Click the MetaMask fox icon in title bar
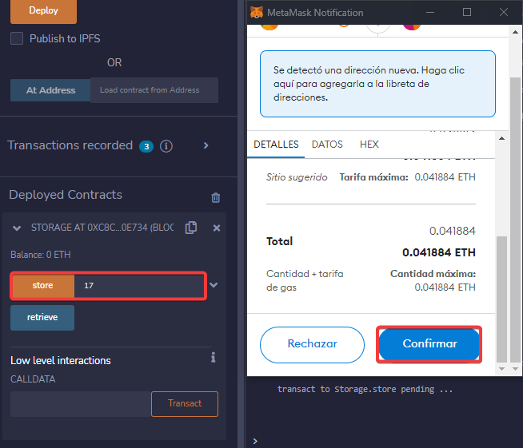 256,13
